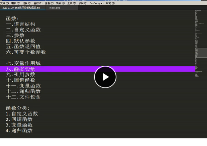Image resolution: width=207 pixels, height=146 pixels.
Task: Click the line 四.默认参数
Action: [x=21, y=41]
